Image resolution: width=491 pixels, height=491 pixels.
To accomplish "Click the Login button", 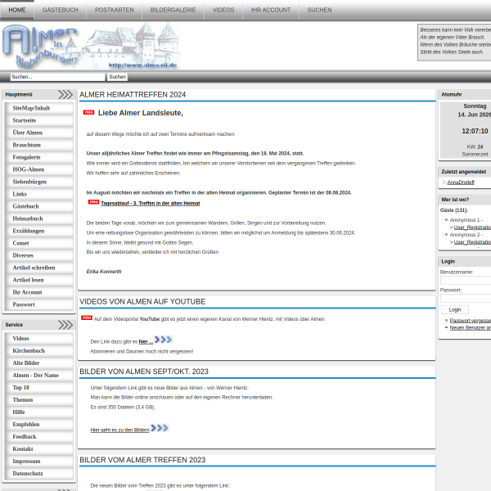I will (455, 309).
